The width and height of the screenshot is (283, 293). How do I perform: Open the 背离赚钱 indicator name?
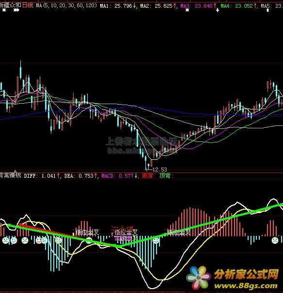[10, 175]
